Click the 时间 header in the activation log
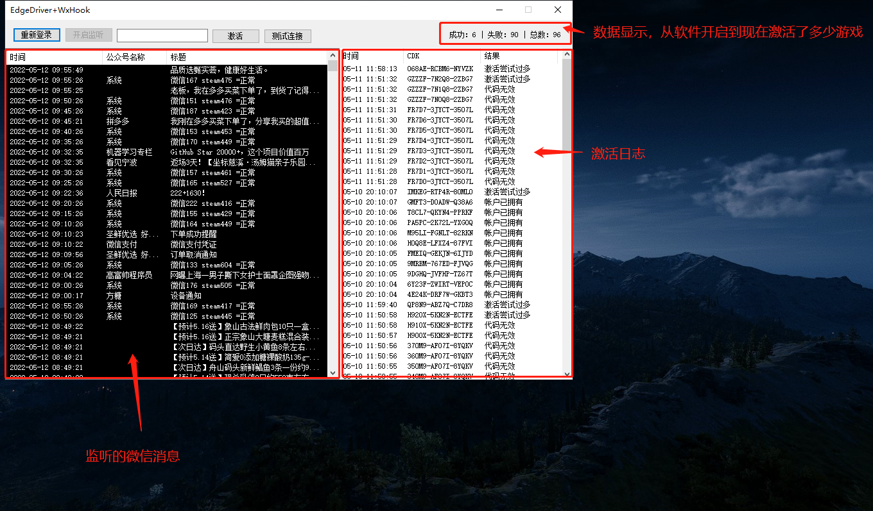Image resolution: width=873 pixels, height=511 pixels. 373,56
